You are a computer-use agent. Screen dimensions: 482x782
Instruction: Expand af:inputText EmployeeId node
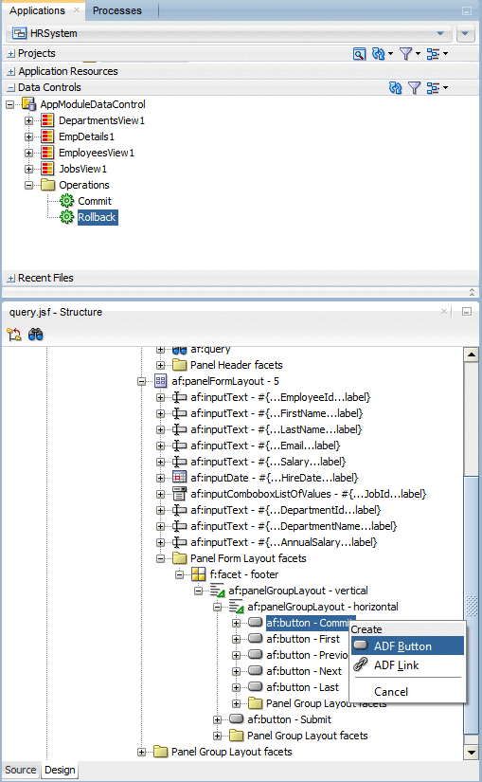click(x=160, y=397)
